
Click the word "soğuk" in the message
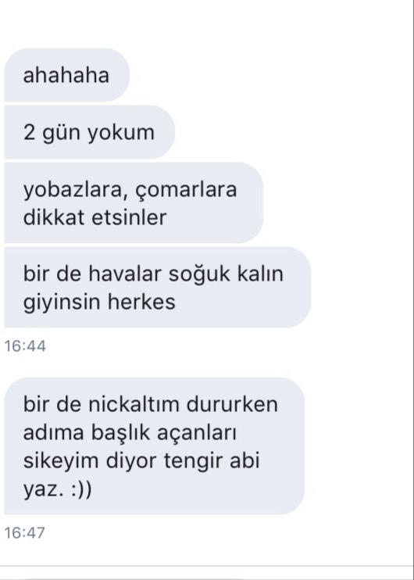200,274
